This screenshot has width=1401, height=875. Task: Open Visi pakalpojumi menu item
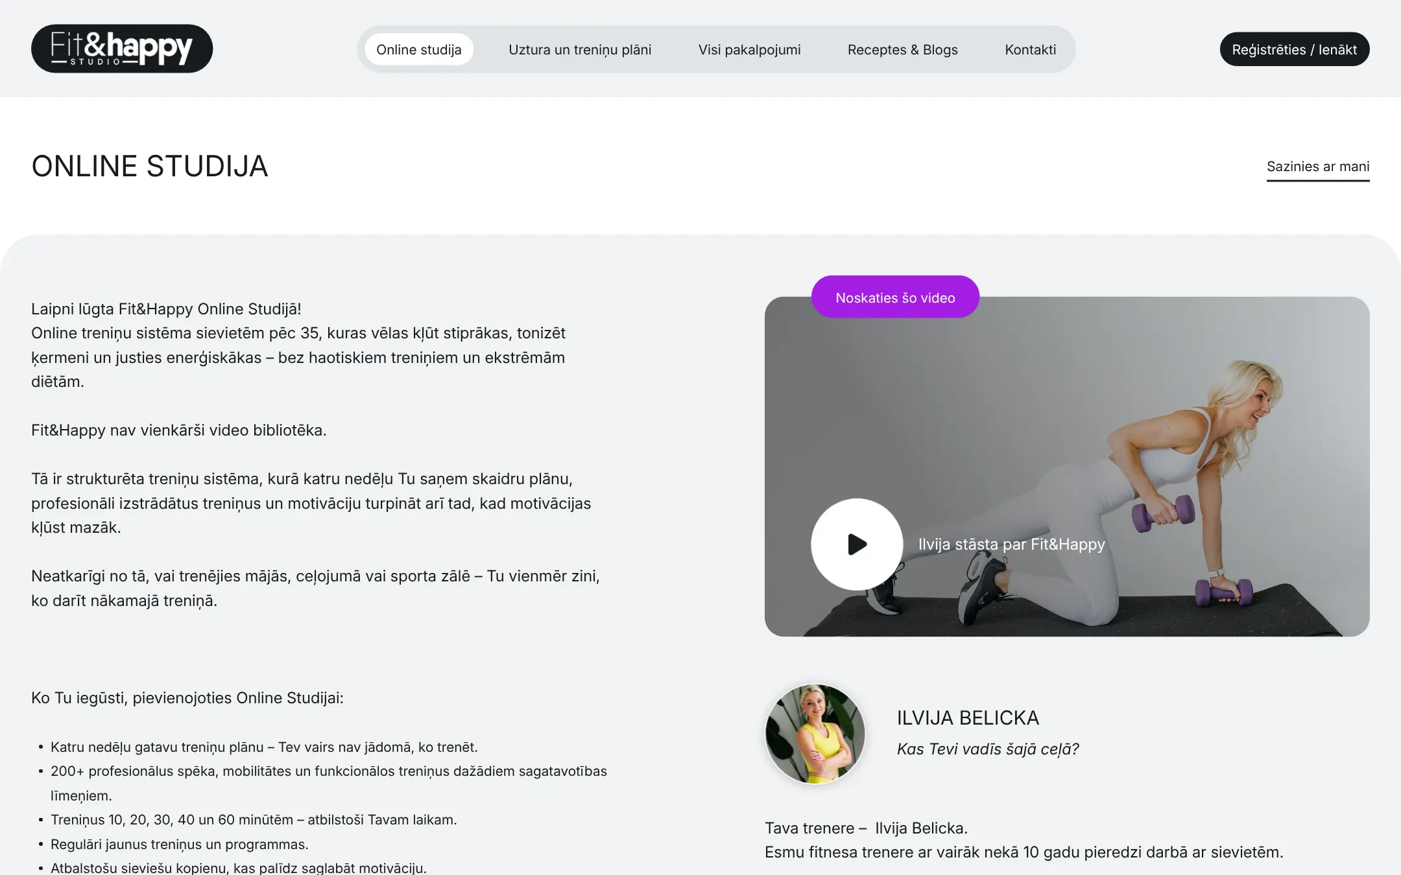(749, 49)
